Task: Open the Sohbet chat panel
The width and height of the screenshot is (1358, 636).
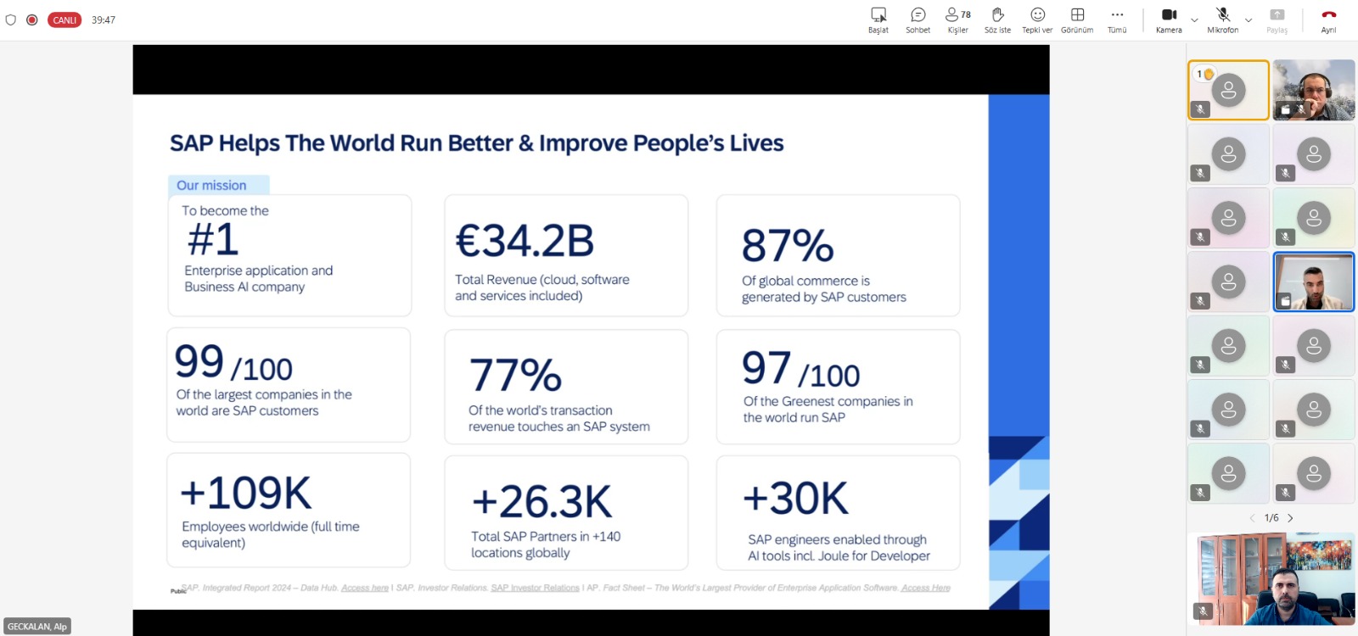Action: (917, 20)
